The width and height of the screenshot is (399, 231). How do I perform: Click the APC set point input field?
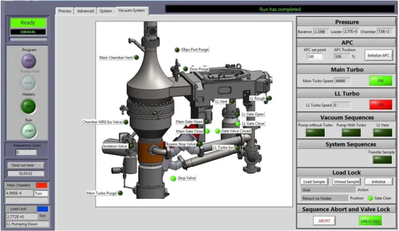(314, 57)
